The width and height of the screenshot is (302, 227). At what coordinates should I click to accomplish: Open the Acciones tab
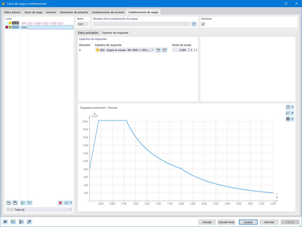click(51, 12)
